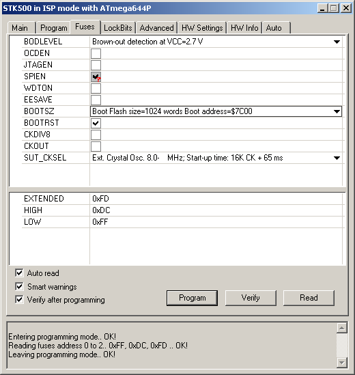Maximize the STK500 window
355x375 pixels.
point(334,8)
